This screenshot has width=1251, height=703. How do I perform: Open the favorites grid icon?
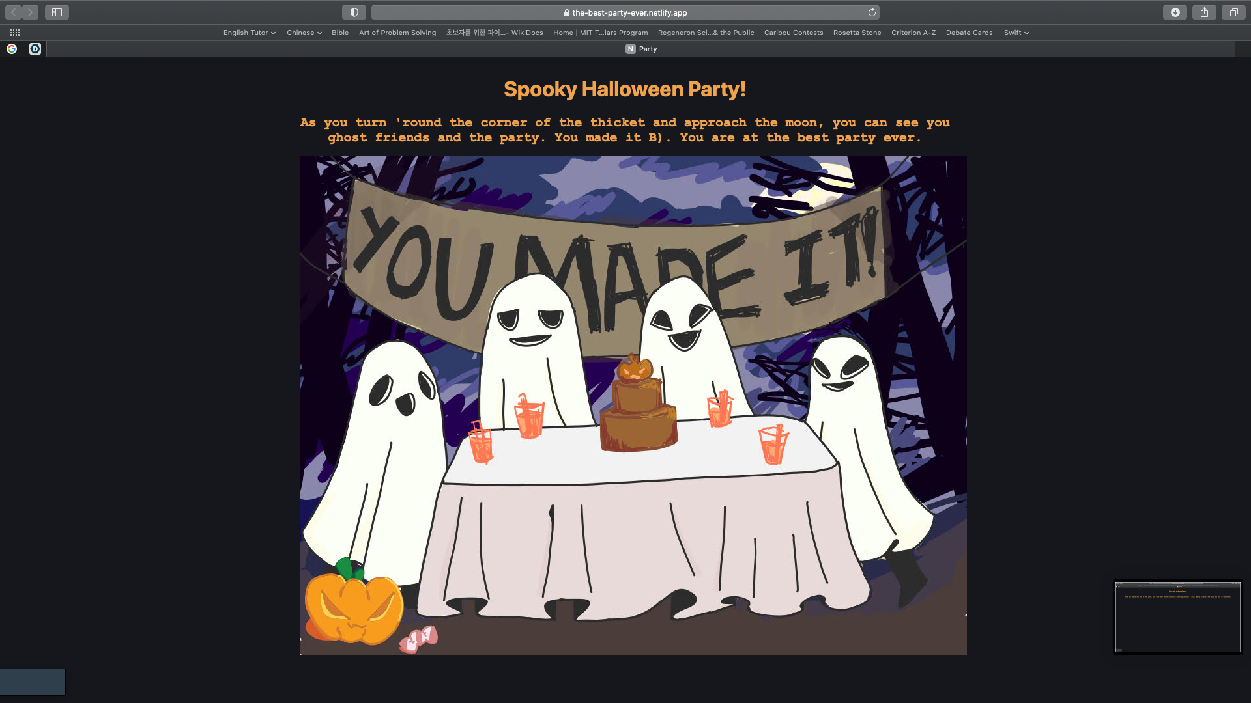coord(15,33)
